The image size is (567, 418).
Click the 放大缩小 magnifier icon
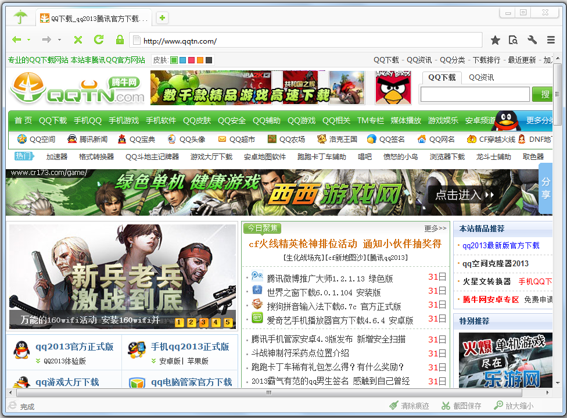[498, 405]
